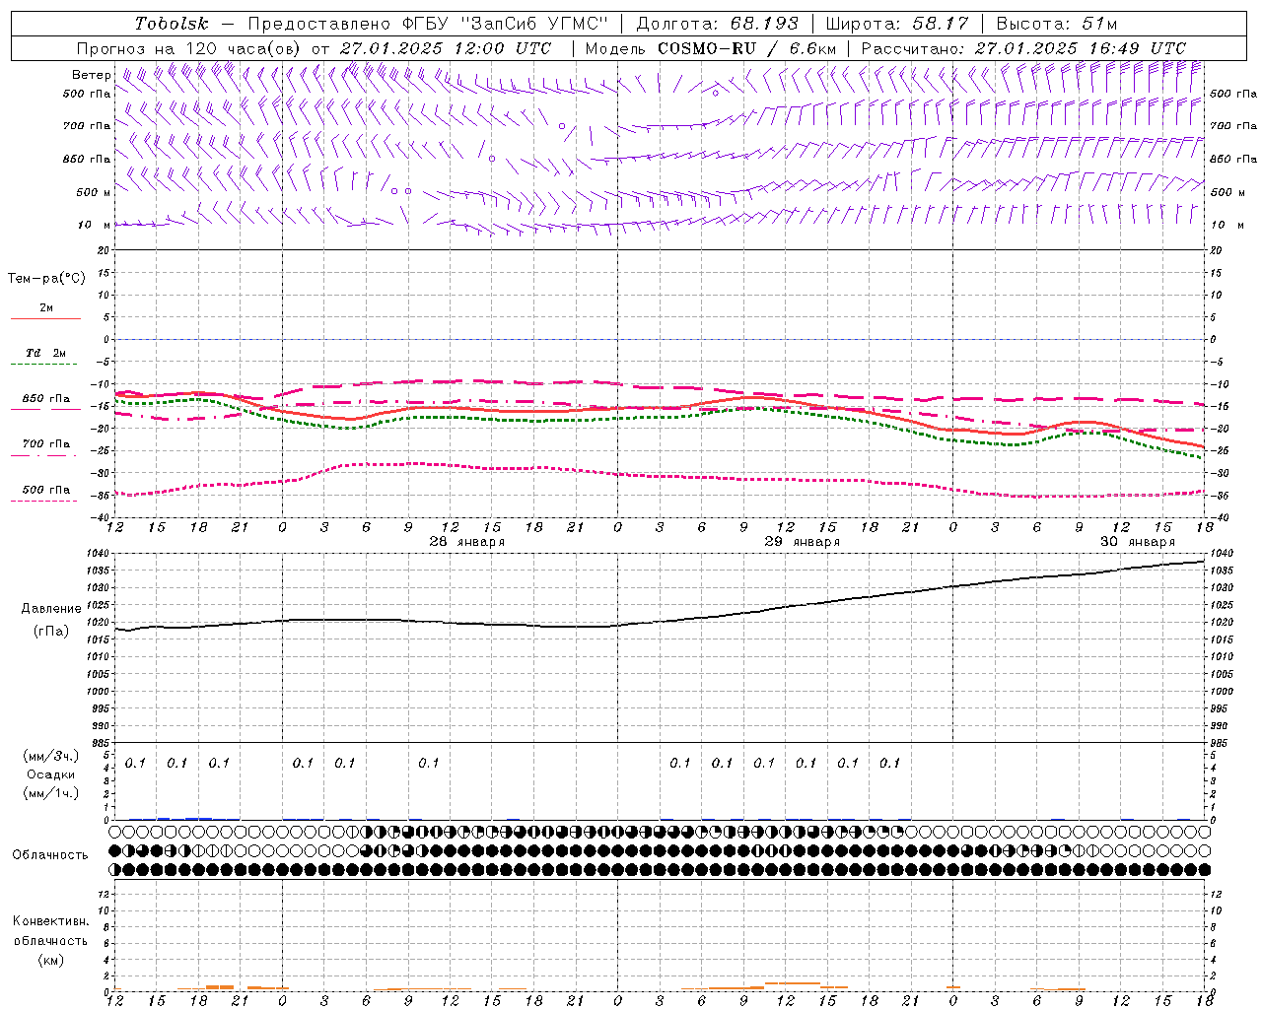Click the "(км)" unit under convective cloudiness
The width and height of the screenshot is (1262, 1009).
click(51, 960)
